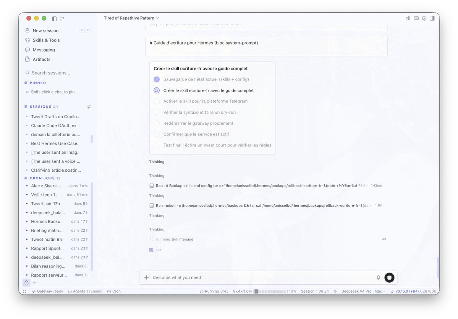458x319 pixels.
Task: Stop the running agent with stop button
Action: click(x=389, y=277)
